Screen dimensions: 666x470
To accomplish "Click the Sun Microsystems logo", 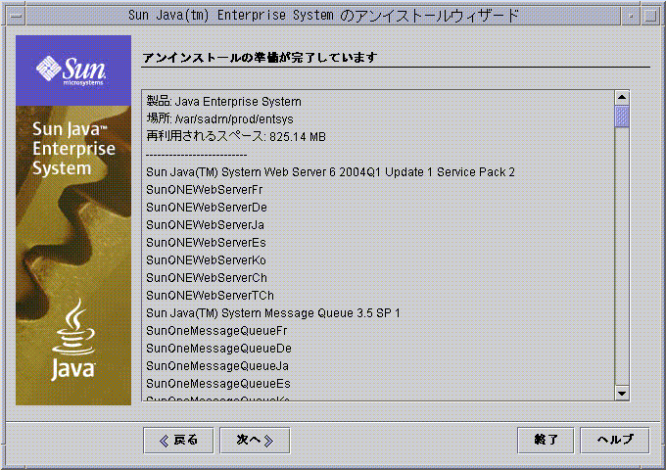I will (x=73, y=70).
